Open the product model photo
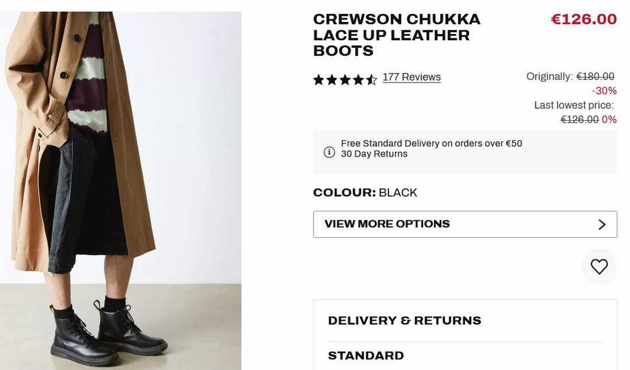The width and height of the screenshot is (630, 370). pos(120,157)
